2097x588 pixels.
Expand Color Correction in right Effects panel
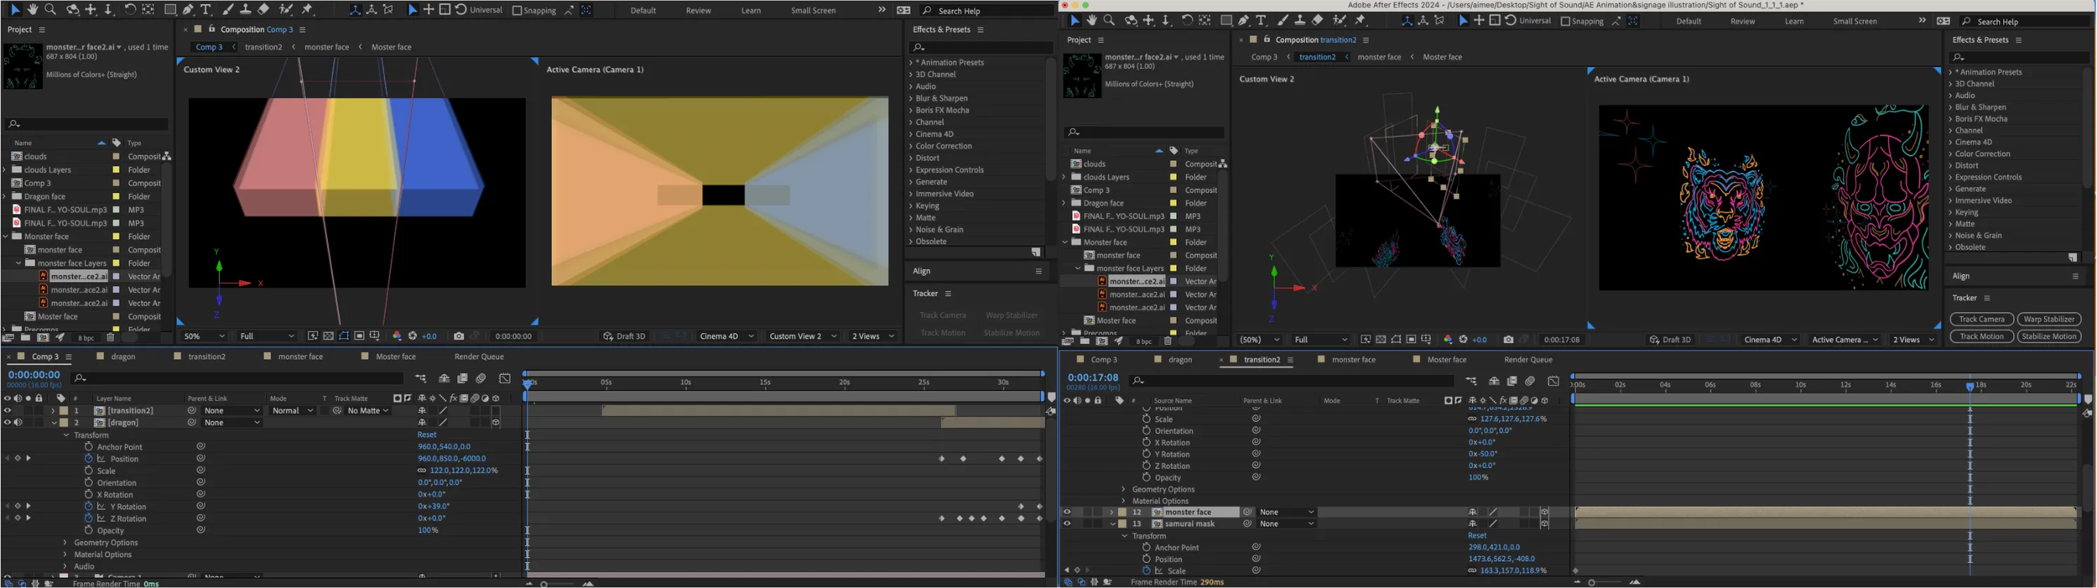[1951, 154]
